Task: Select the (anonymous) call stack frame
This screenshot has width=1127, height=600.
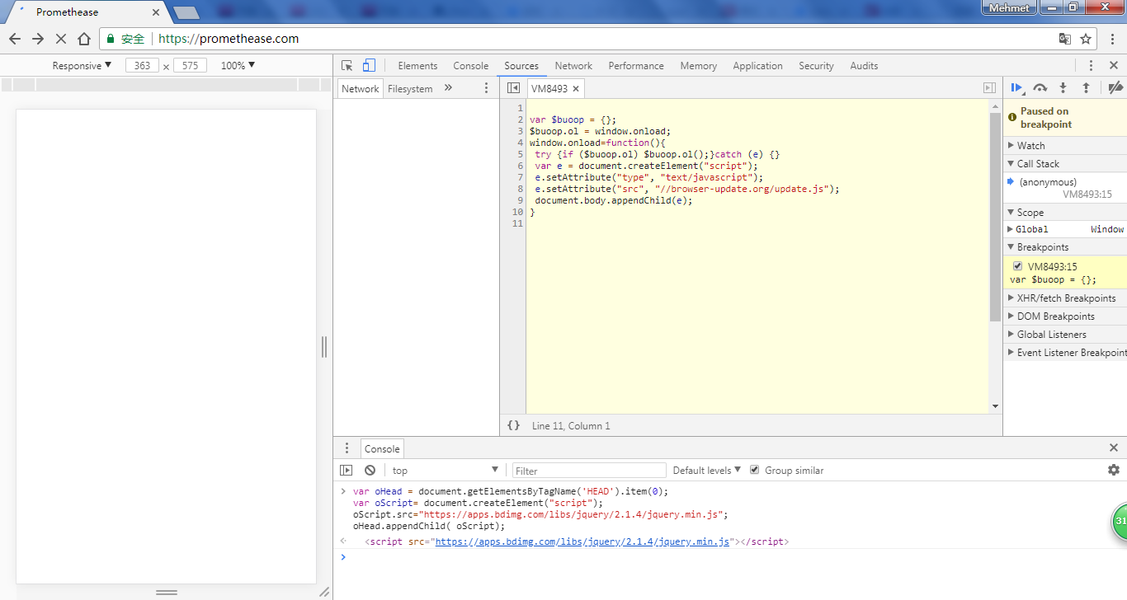Action: pyautogui.click(x=1066, y=188)
